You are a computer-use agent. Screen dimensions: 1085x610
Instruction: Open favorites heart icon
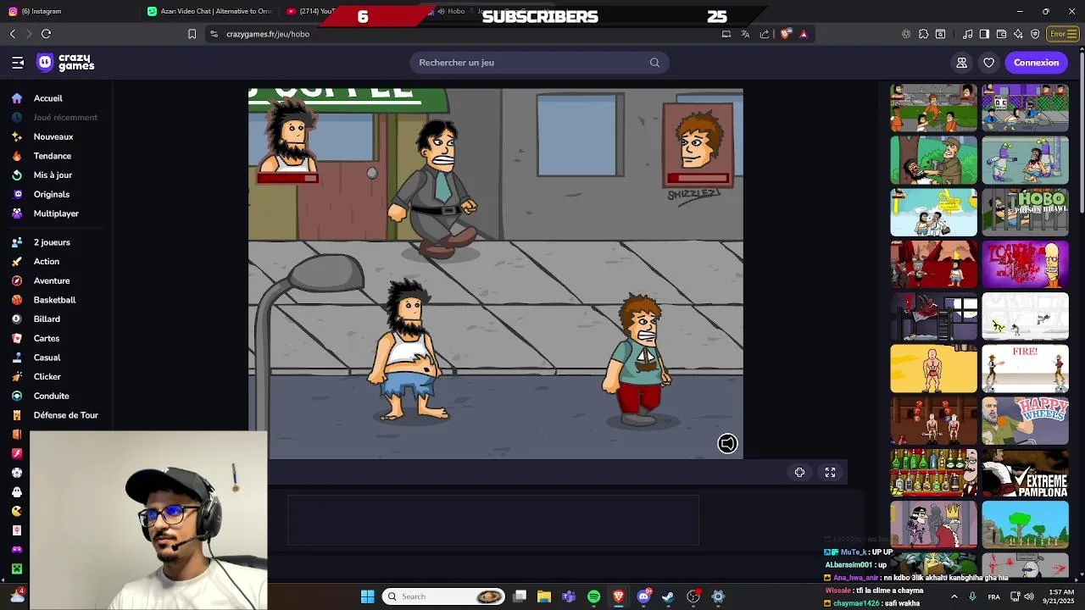pos(988,63)
